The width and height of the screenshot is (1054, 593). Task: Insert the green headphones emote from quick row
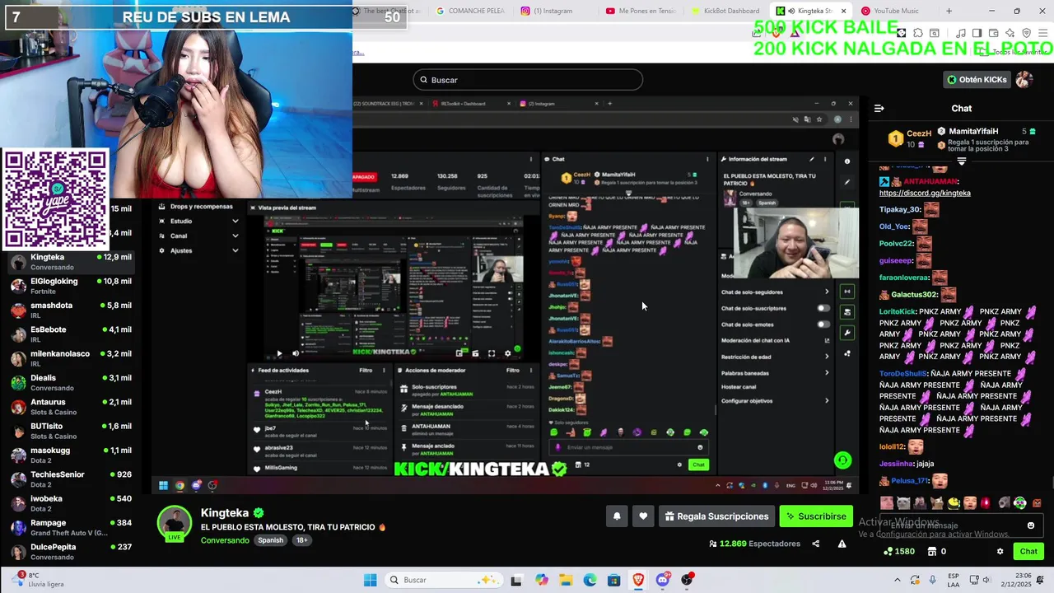click(x=1020, y=503)
